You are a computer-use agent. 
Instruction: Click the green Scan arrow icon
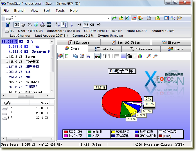114,18
